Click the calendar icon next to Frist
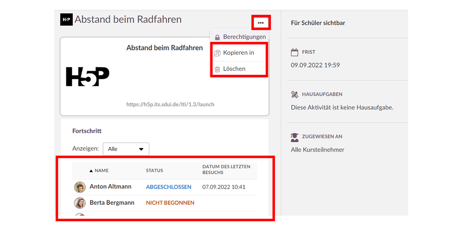460x241 pixels. tap(294, 52)
